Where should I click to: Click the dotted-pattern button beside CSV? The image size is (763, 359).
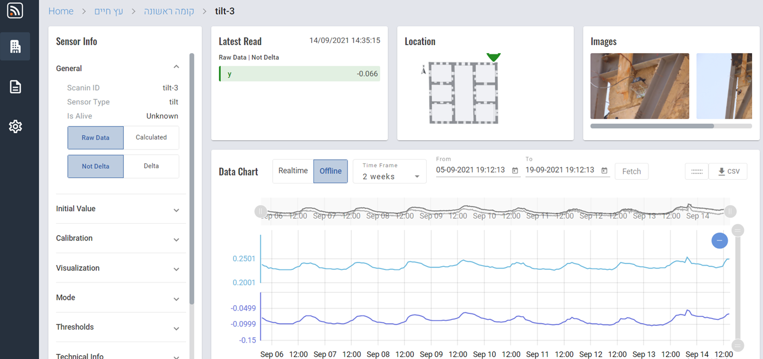[697, 172]
